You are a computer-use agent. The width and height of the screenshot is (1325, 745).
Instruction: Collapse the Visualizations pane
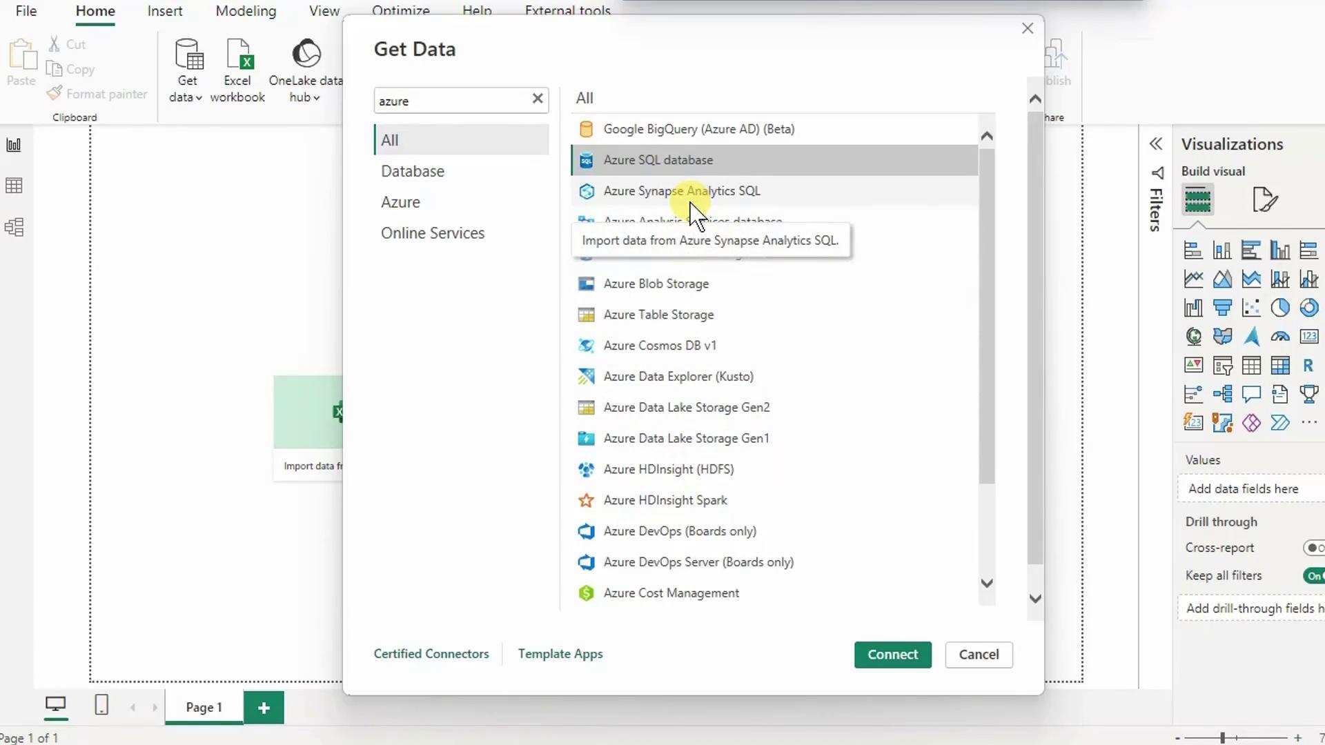pos(1156,143)
